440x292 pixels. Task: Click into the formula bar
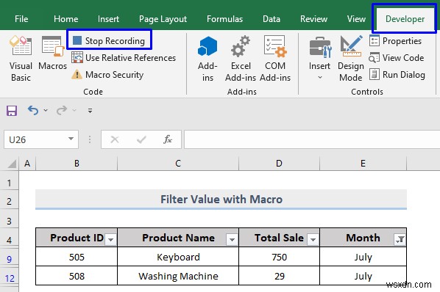tap(312, 139)
